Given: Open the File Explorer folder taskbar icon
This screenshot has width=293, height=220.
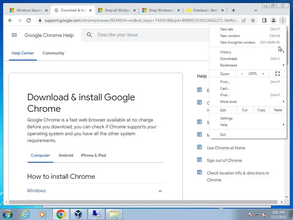Looking at the screenshot, I should coord(114,214).
